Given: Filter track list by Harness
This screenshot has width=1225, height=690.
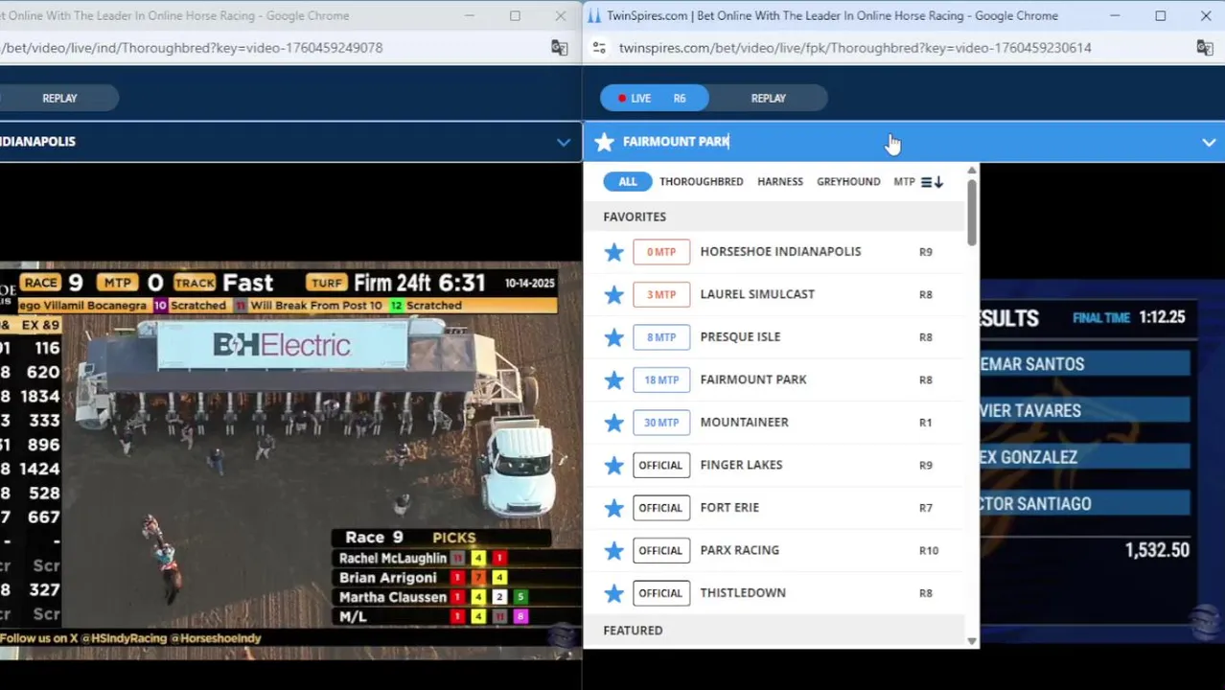Looking at the screenshot, I should (x=780, y=181).
